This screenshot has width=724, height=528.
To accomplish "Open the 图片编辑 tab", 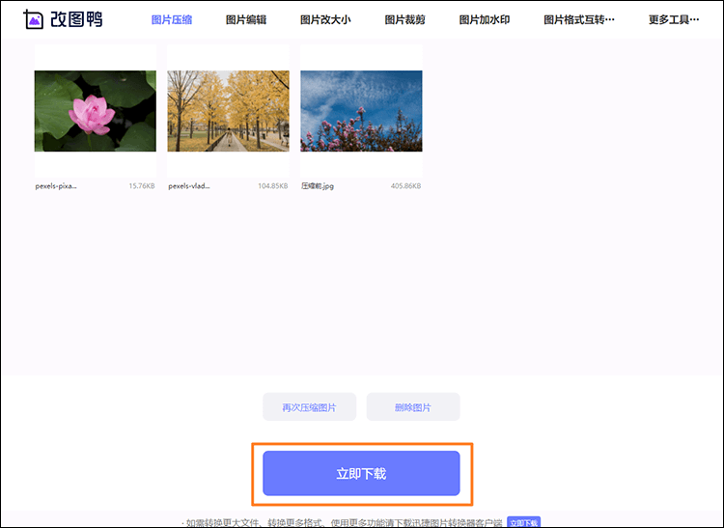I will [x=246, y=19].
